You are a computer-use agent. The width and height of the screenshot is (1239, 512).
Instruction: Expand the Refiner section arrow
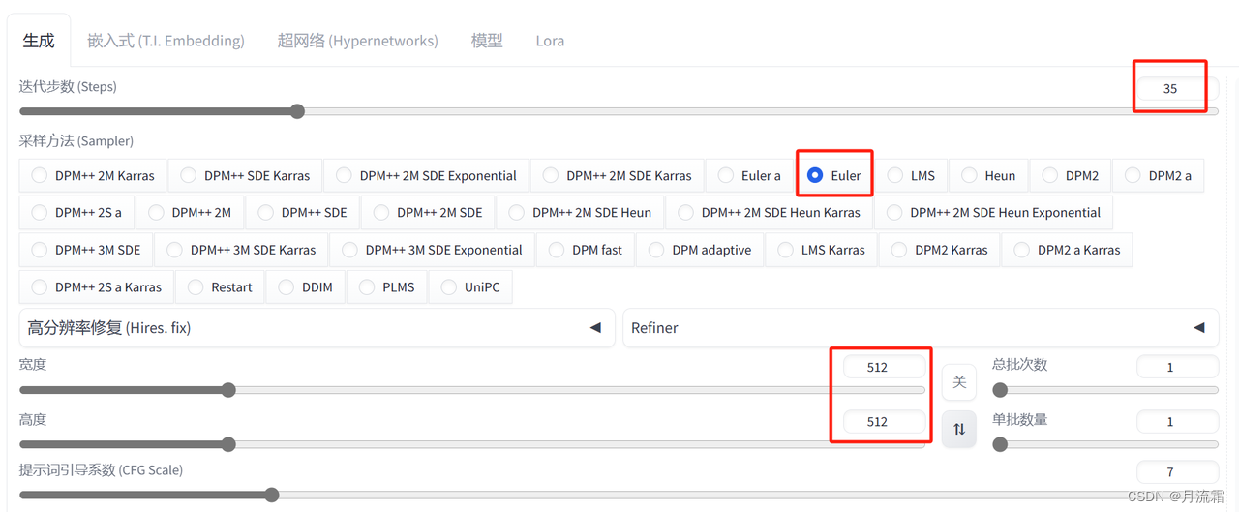1199,328
